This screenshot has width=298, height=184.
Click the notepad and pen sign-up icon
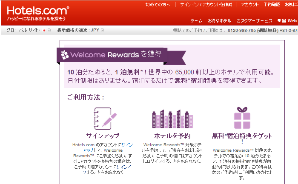pos(105,119)
